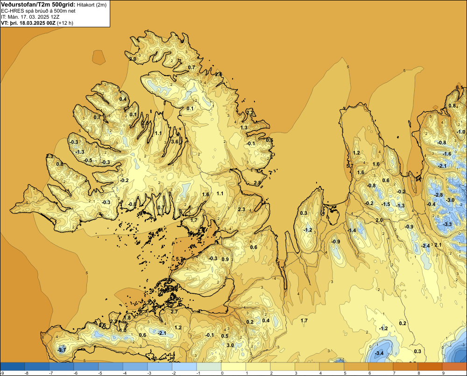467x376 pixels.
Task: Click the '-0.4' temperature value
Action: point(431,204)
